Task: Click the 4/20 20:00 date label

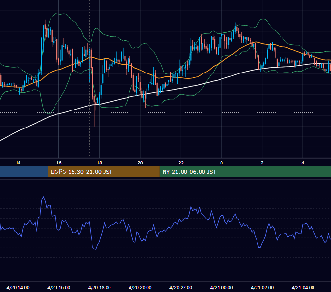Action: pyautogui.click(x=140, y=287)
